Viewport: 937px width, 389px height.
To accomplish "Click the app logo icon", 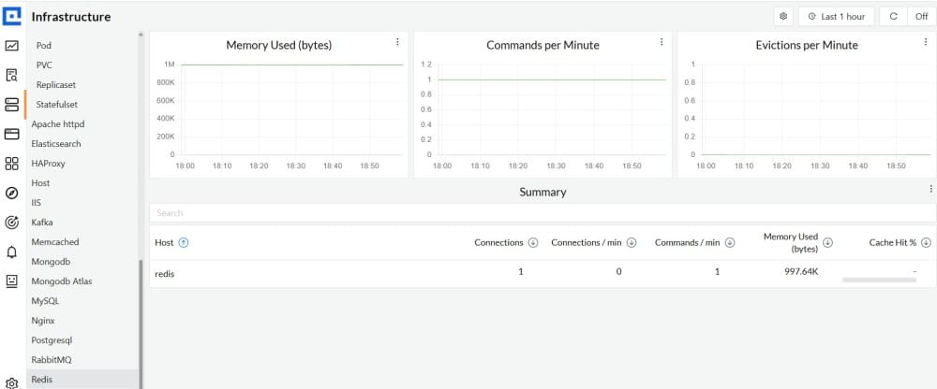I will (x=12, y=16).
